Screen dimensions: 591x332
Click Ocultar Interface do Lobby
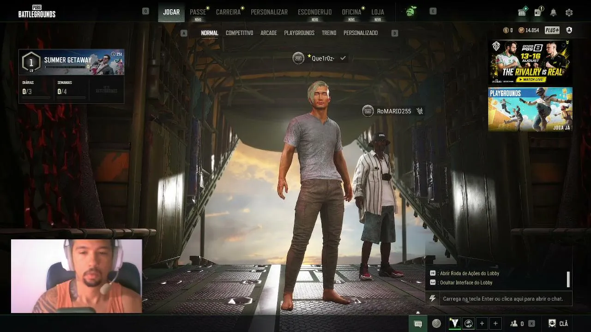[466, 283]
